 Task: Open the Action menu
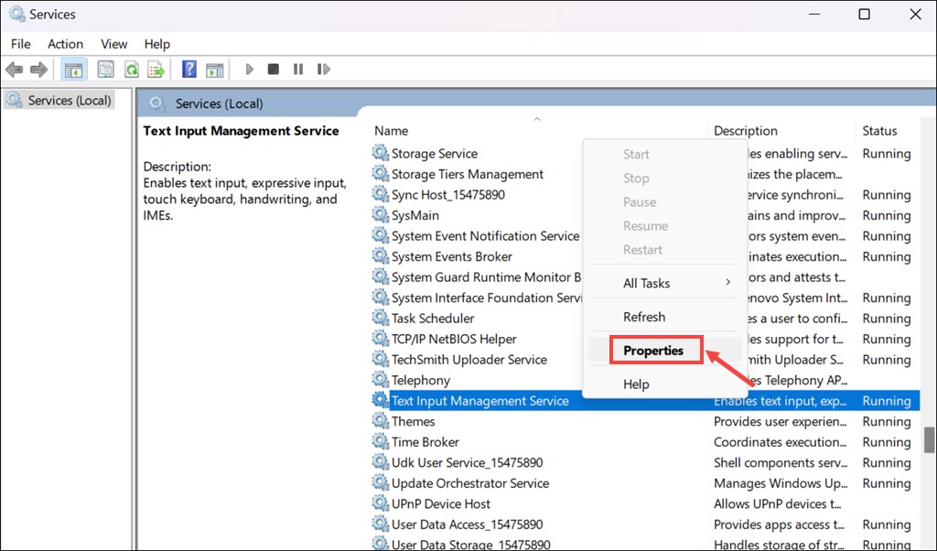click(65, 43)
